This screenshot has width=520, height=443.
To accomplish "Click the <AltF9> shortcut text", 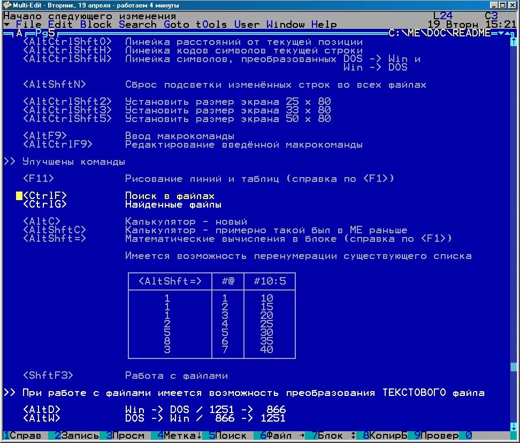I will click(x=45, y=136).
